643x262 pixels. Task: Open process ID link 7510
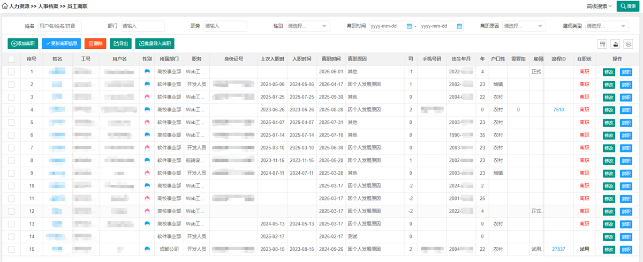pos(558,110)
